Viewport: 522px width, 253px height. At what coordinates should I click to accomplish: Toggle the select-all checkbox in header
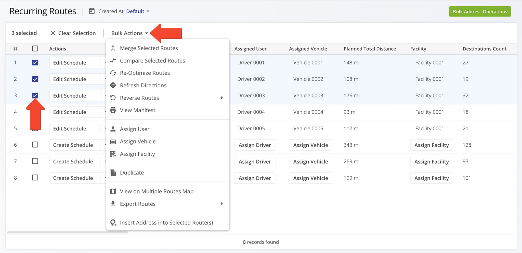[35, 49]
